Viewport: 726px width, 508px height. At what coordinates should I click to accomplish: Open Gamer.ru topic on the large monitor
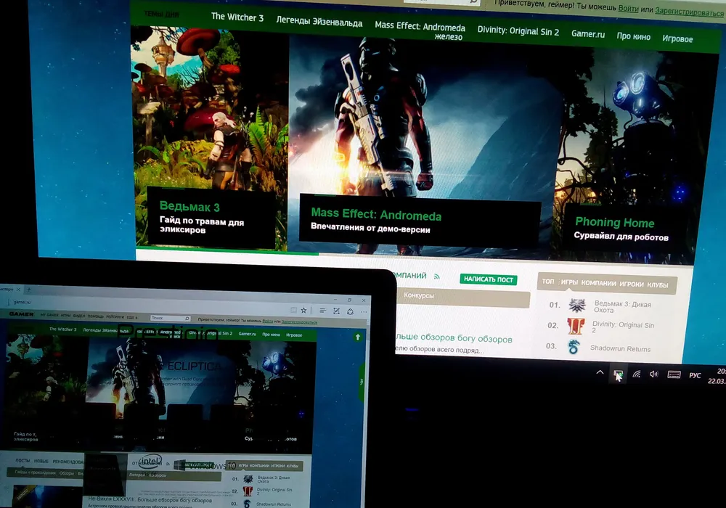click(588, 34)
